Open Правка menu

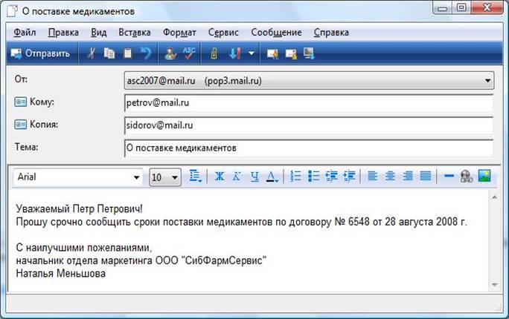pos(63,33)
